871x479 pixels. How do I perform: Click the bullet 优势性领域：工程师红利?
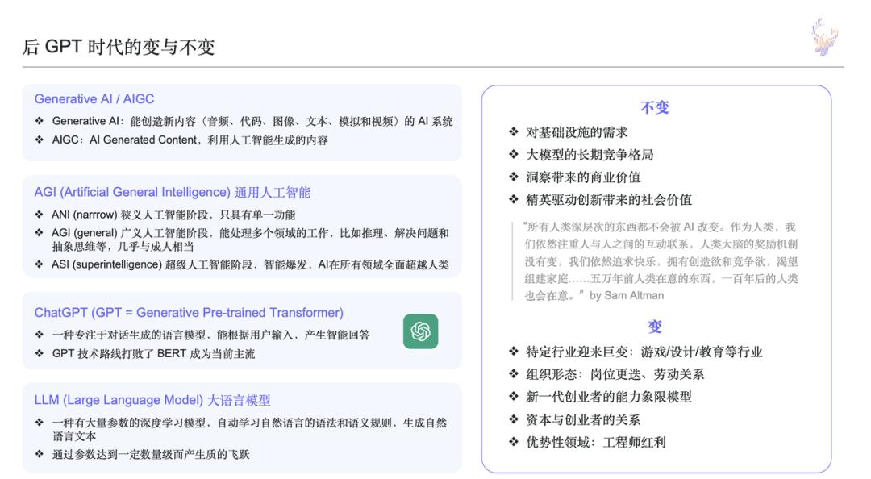[595, 443]
